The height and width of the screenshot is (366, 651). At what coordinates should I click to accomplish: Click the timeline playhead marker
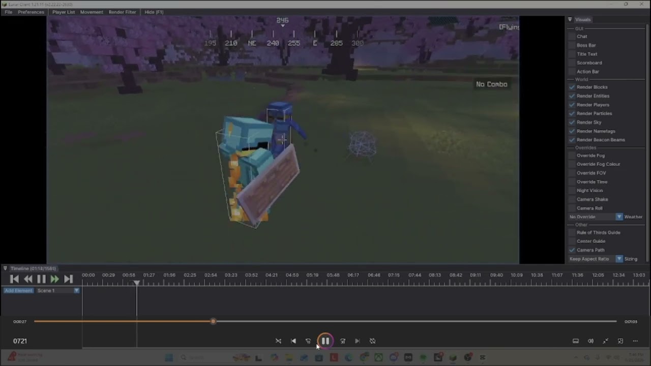click(136, 283)
